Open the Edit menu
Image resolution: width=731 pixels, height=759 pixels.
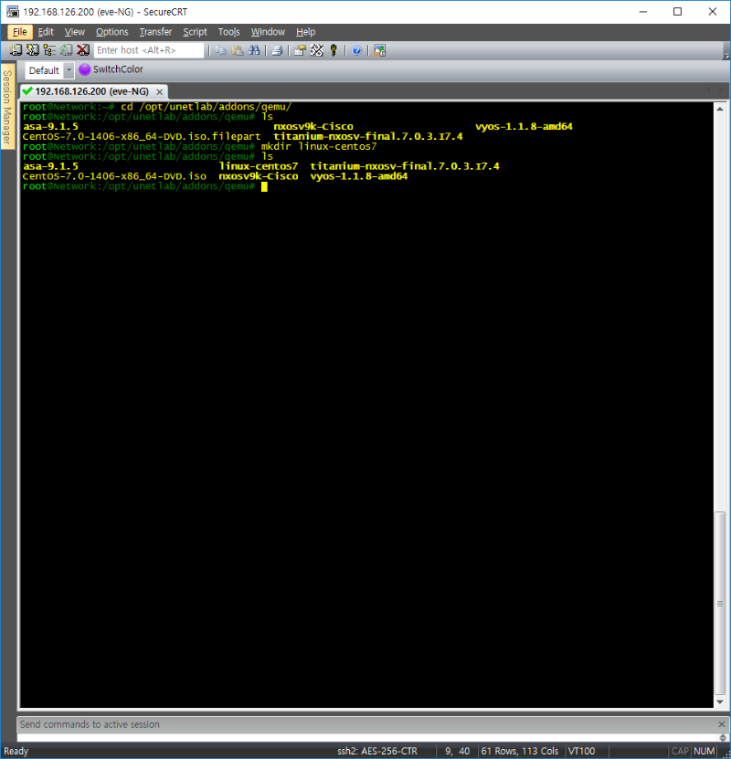(46, 32)
